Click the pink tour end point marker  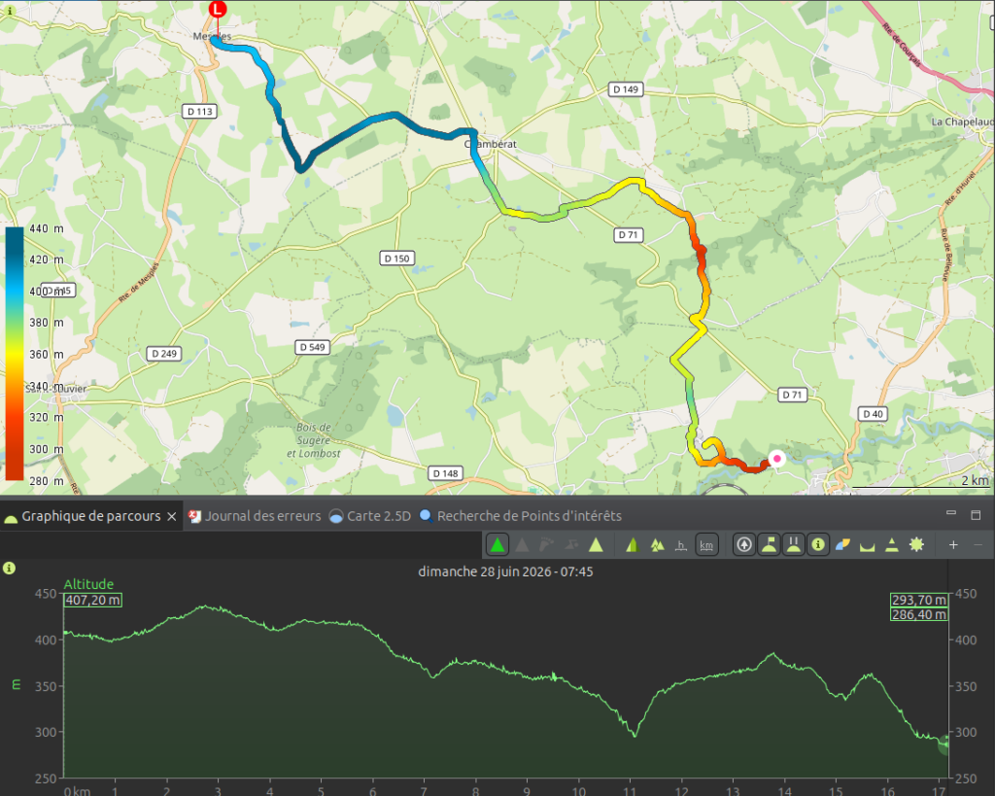pyautogui.click(x=776, y=459)
